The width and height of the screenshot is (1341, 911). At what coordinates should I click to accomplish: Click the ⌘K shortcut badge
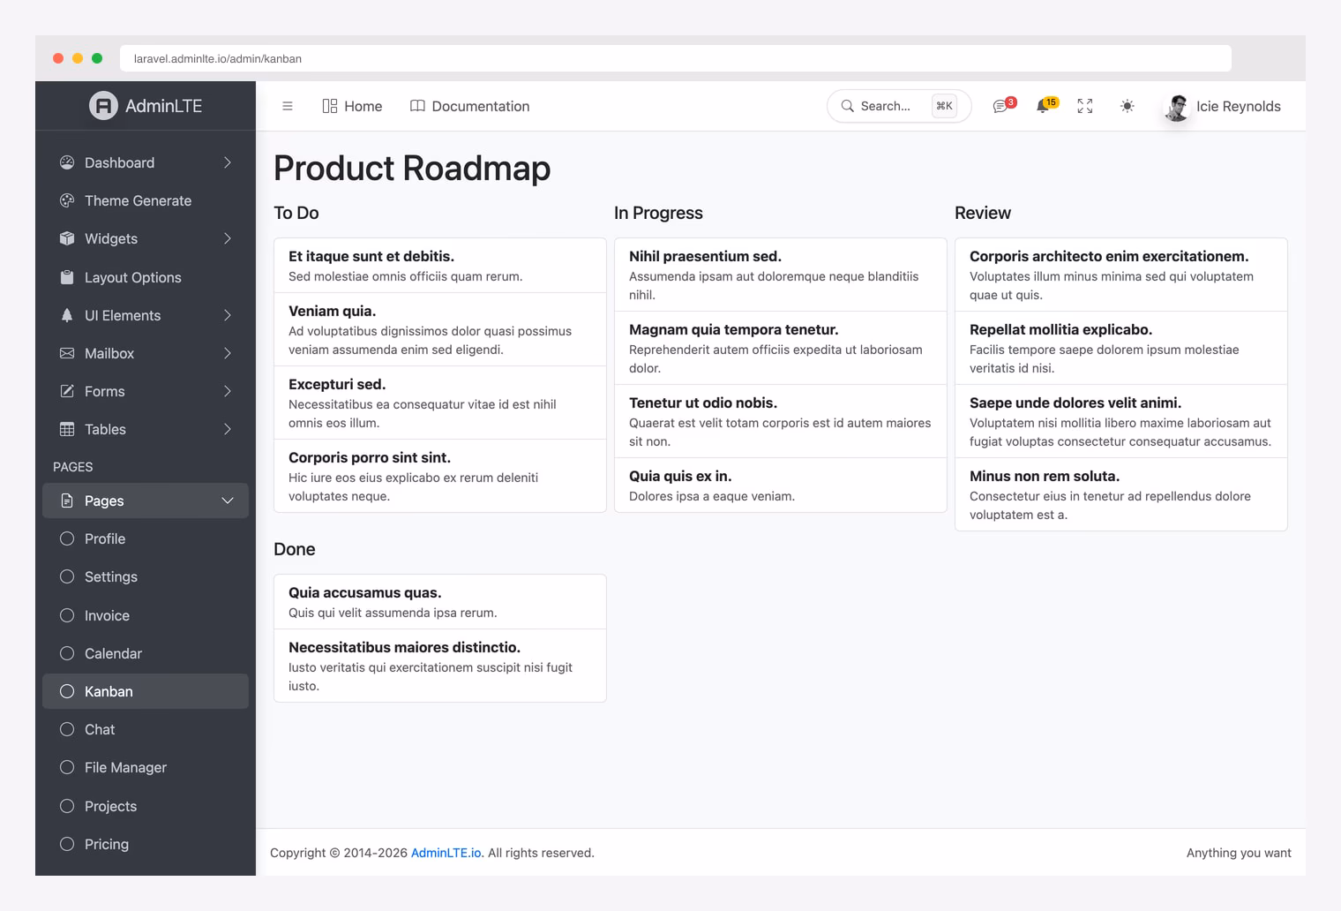944,106
